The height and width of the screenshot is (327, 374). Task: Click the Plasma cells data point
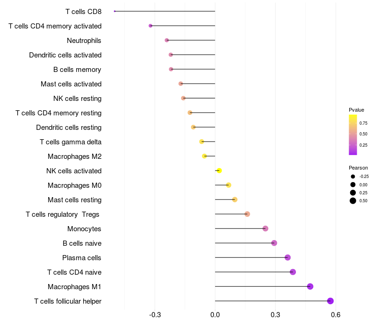(288, 257)
